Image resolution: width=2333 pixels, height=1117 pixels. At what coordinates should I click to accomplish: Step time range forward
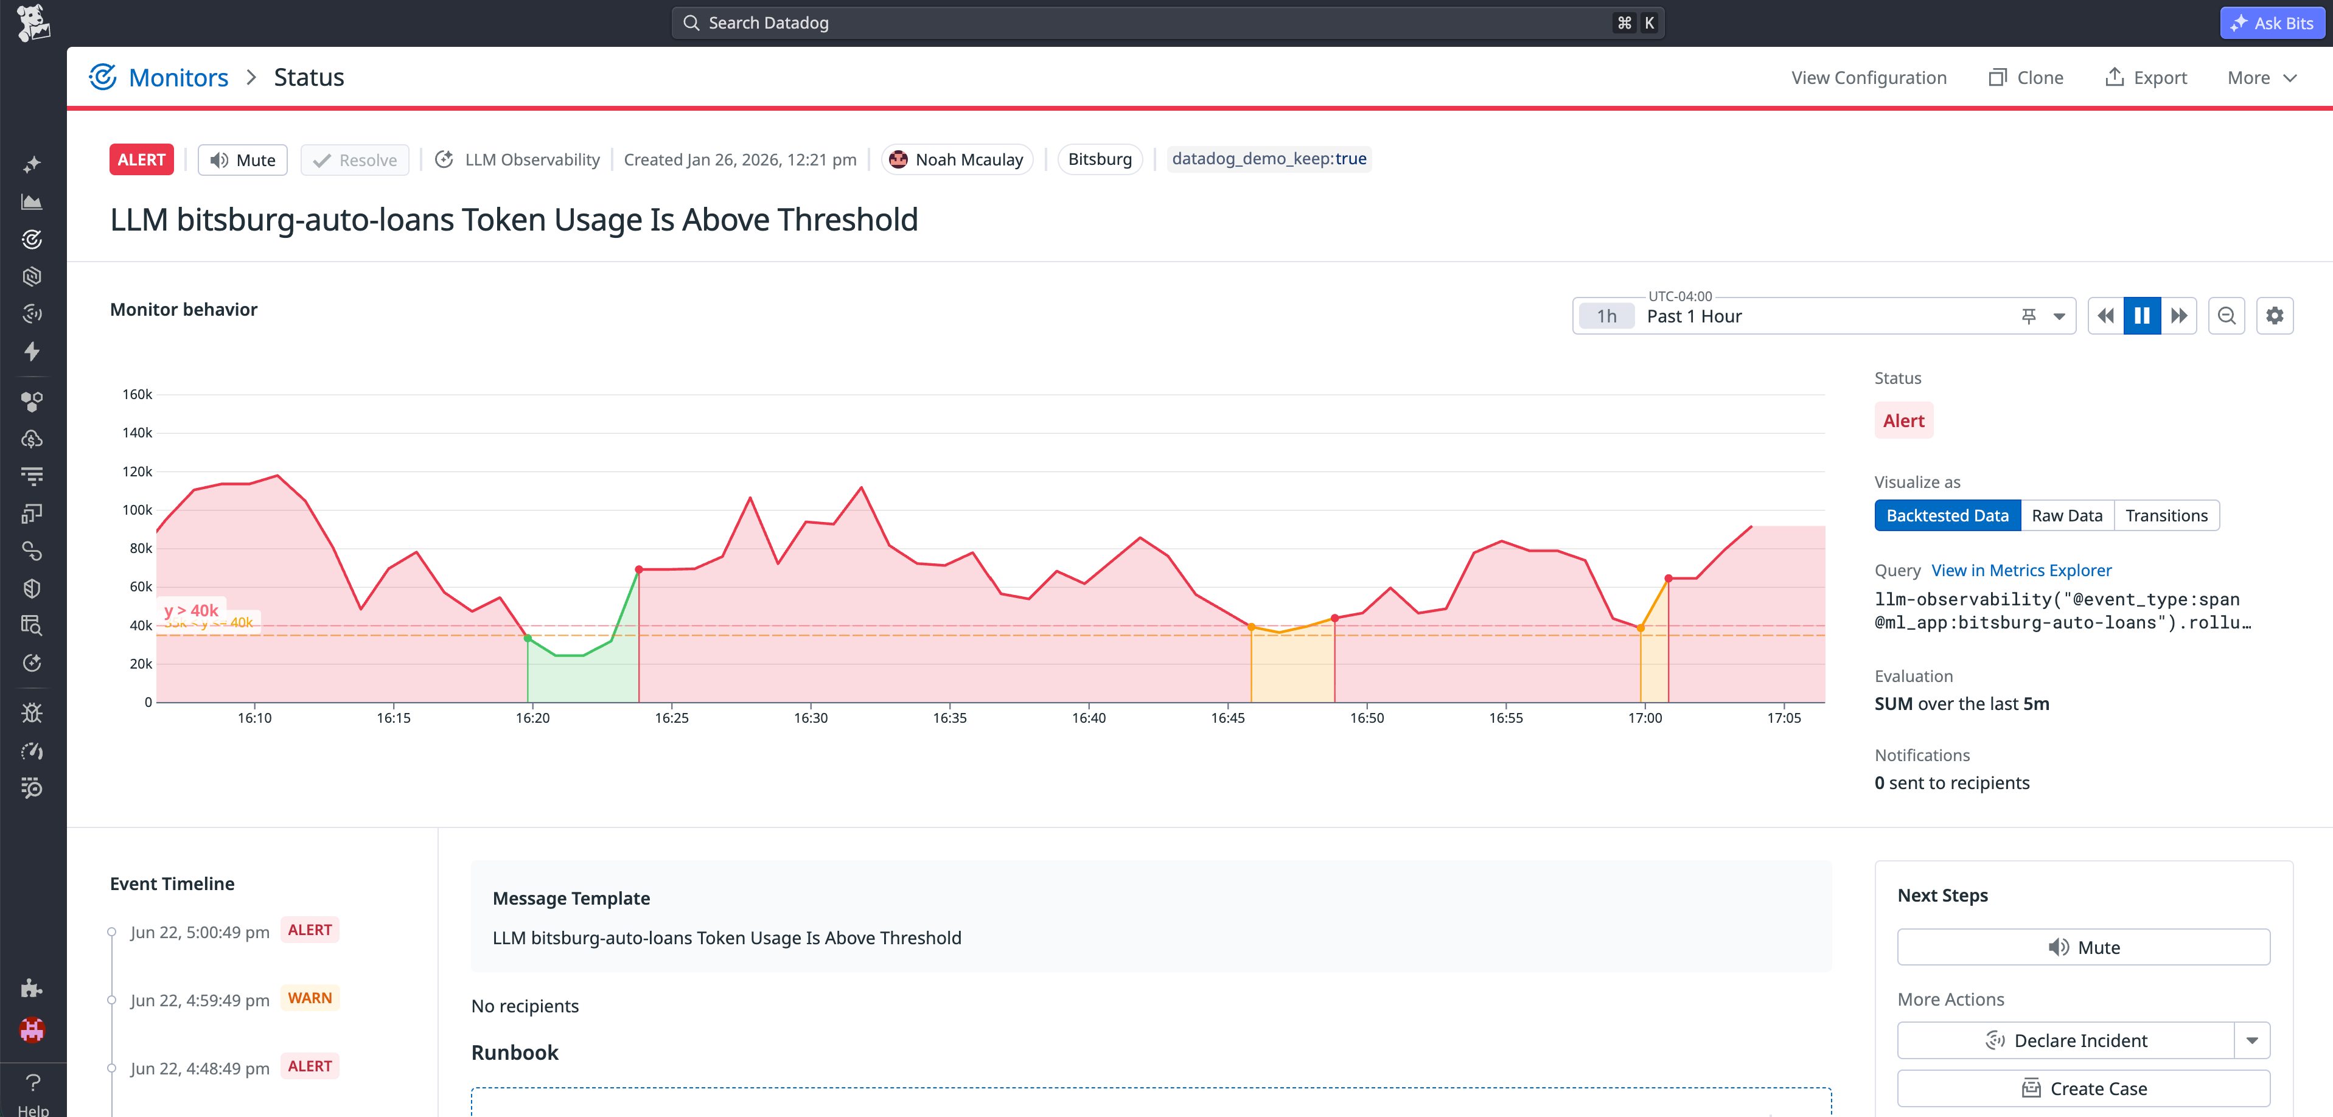tap(2179, 316)
